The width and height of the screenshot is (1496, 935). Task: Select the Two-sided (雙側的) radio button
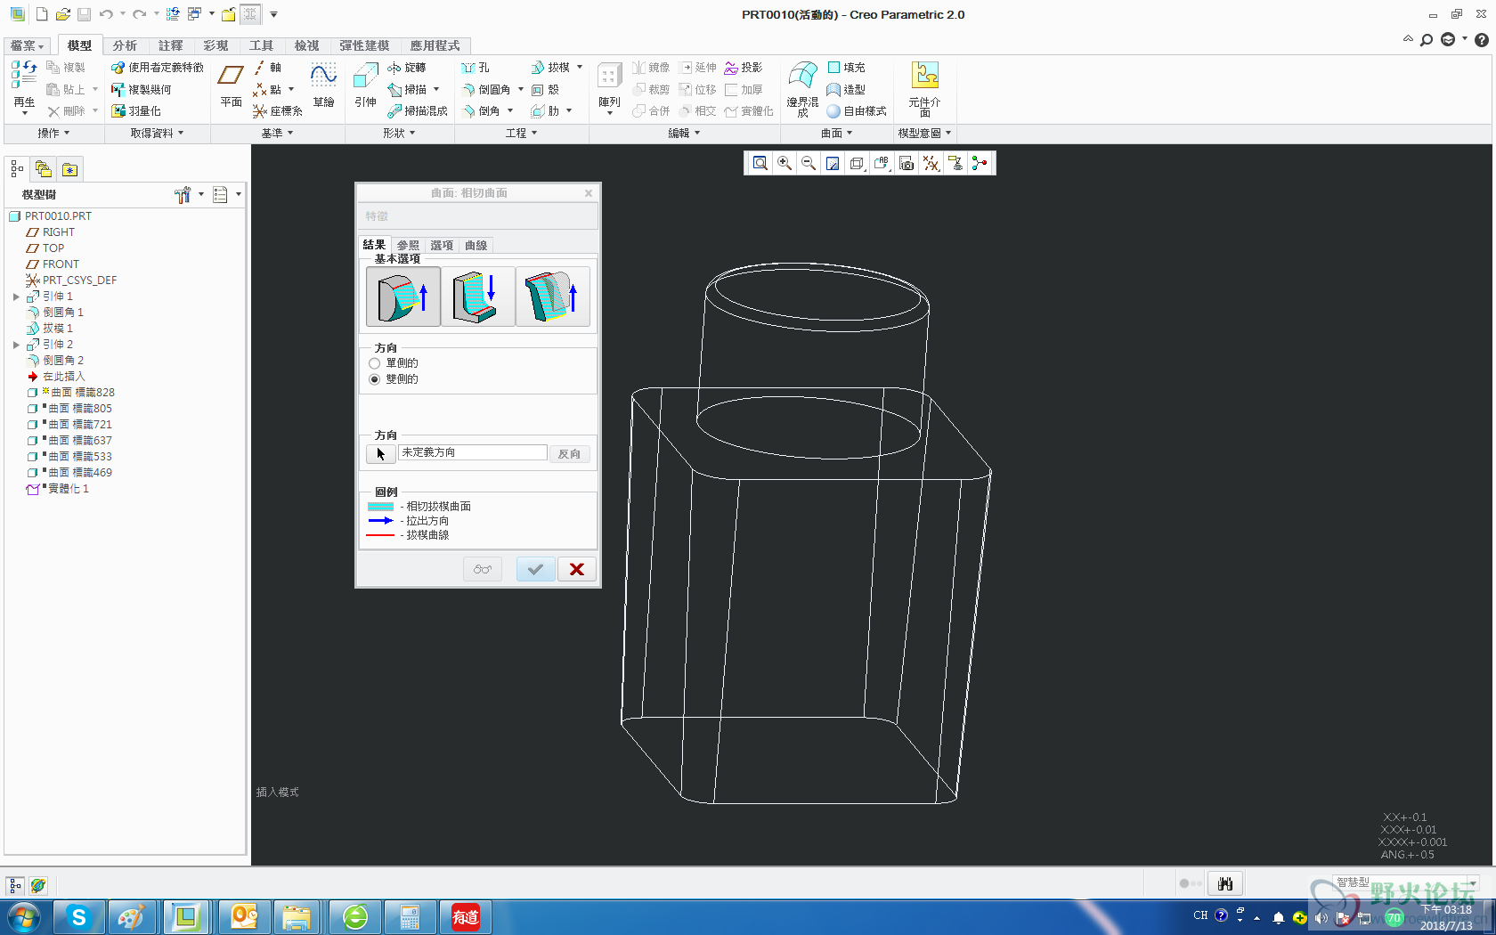click(x=375, y=379)
